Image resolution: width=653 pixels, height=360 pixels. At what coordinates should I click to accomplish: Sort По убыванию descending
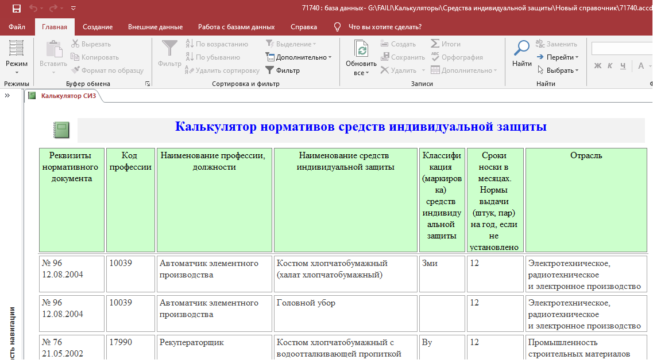(213, 57)
